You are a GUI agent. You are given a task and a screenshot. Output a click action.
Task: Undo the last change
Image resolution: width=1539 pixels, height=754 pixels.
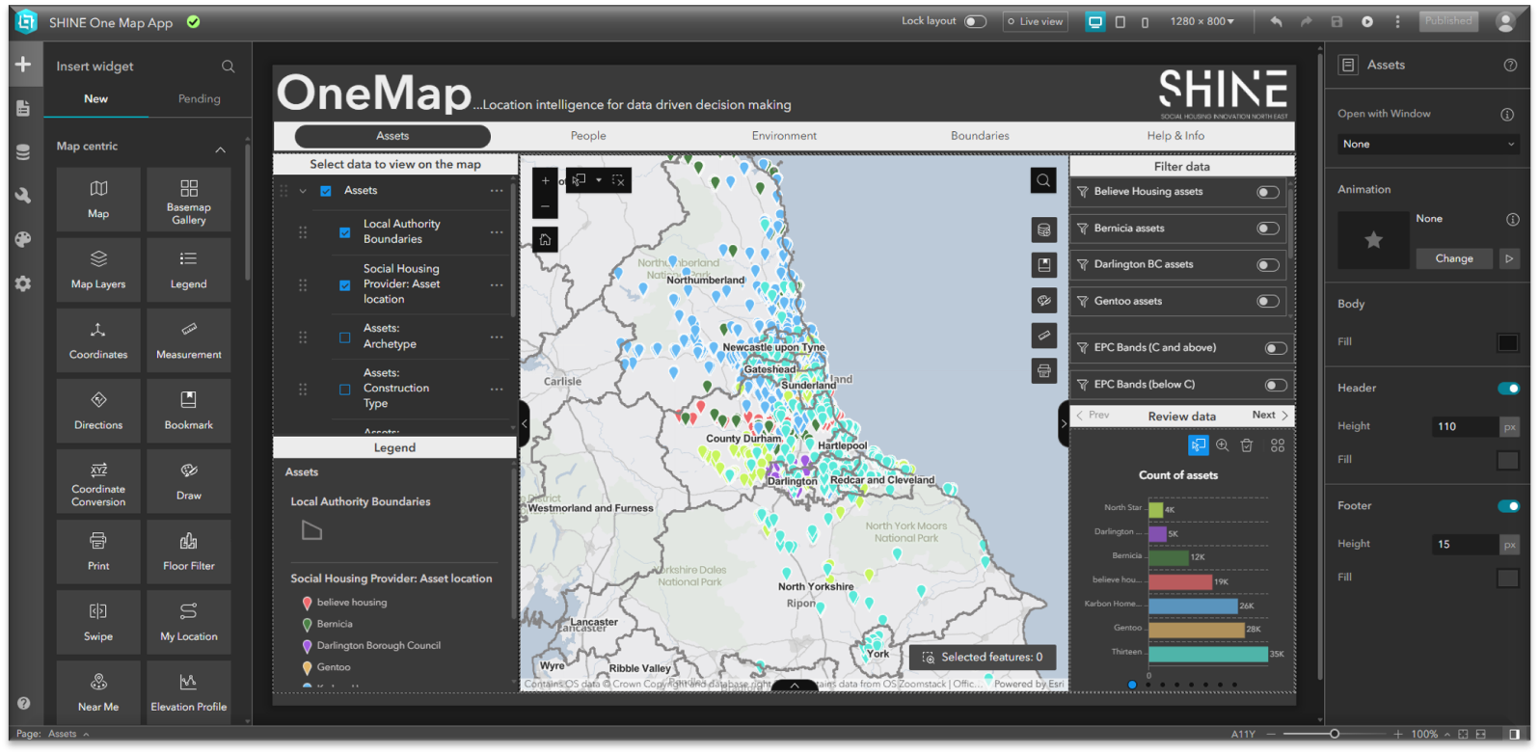(1276, 21)
